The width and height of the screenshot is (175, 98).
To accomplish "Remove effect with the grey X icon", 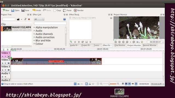I will (x=90, y=42).
